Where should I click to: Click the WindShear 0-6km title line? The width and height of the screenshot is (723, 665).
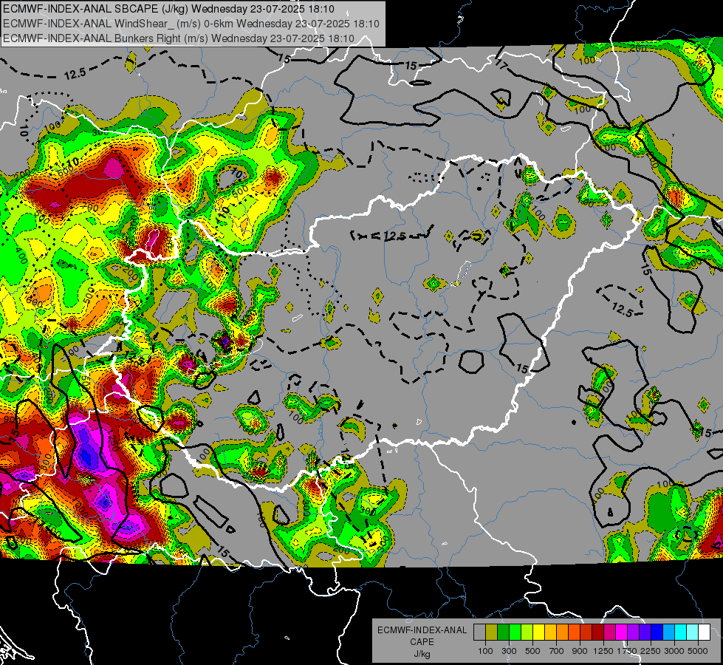[x=191, y=24]
